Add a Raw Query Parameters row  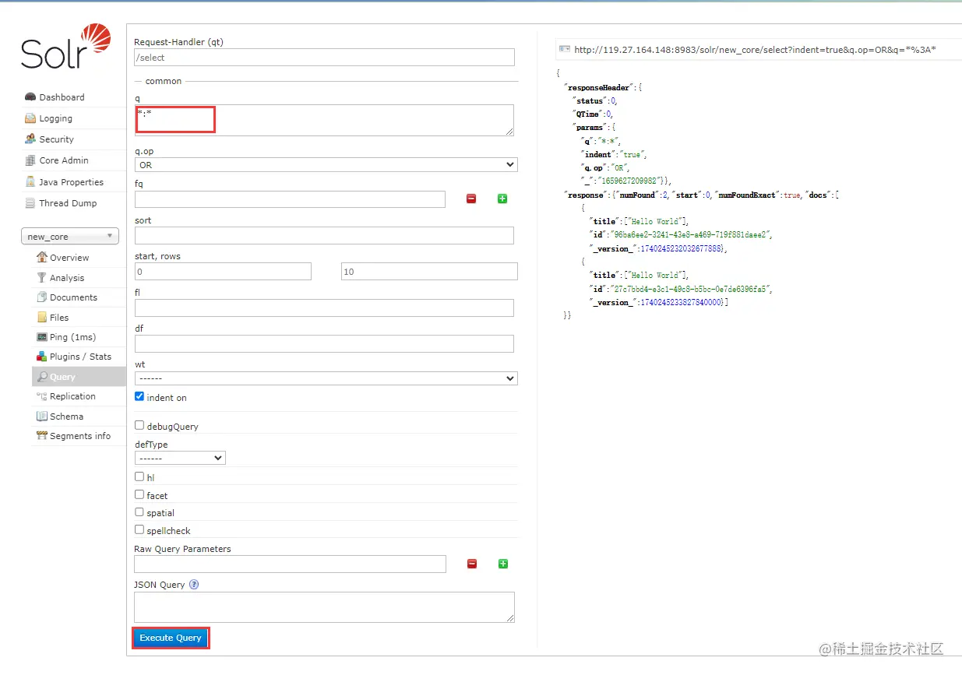503,564
